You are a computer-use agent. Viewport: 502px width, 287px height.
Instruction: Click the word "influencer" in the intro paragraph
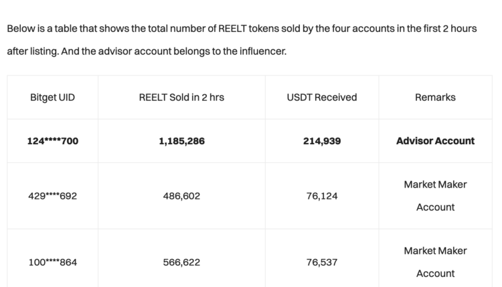click(262, 51)
